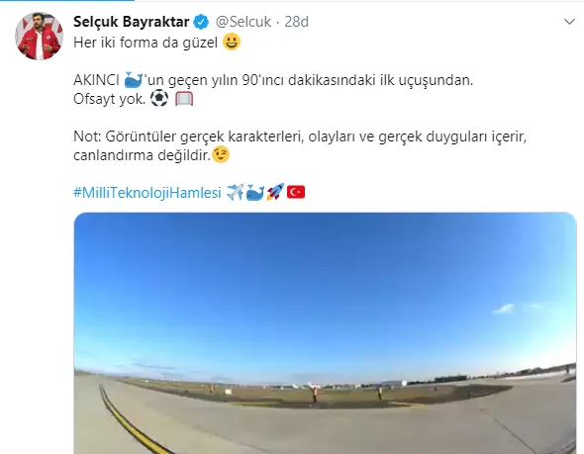584x454 pixels.
Task: Click the blue verified badge icon
Action: (x=202, y=22)
